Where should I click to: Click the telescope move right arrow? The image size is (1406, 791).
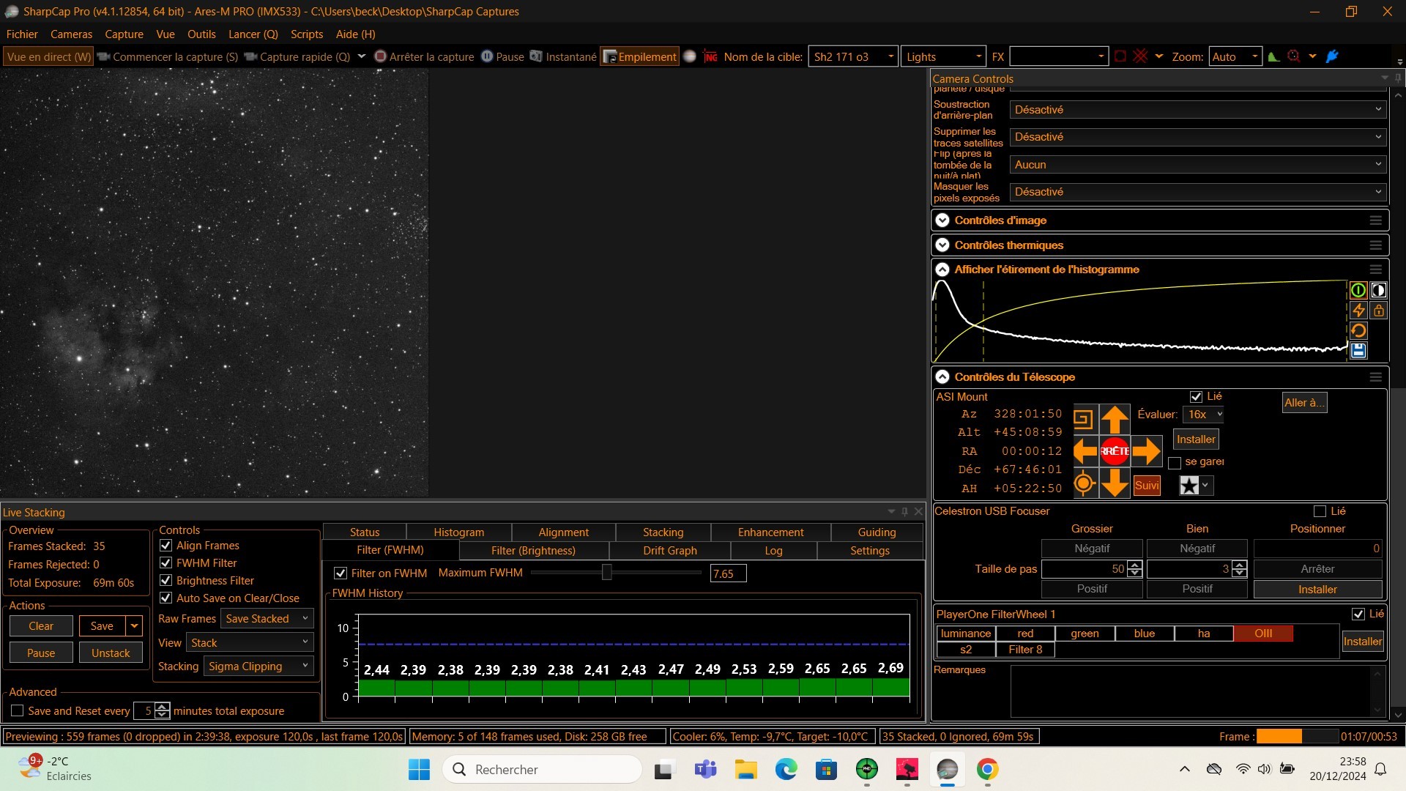1146,451
